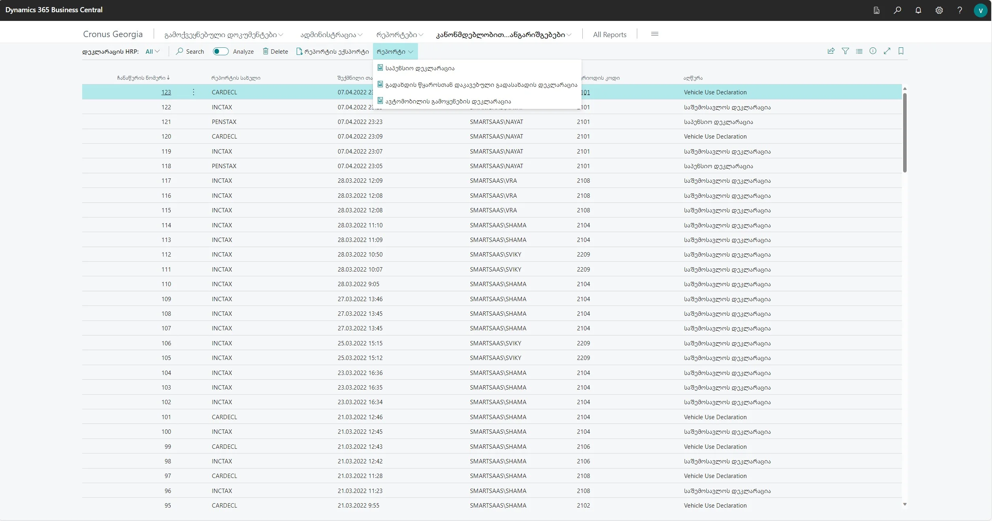
Task: Click the All Reports link
Action: tap(609, 35)
